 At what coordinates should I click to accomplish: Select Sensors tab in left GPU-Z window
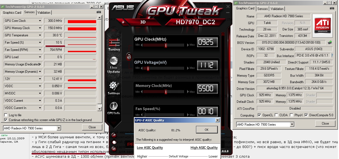pos(29,12)
